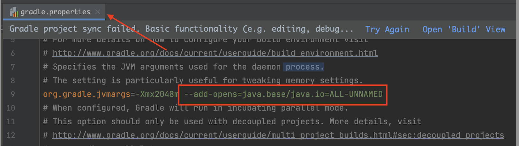Close the gradle.properties tab
519x146 pixels.
(x=98, y=12)
